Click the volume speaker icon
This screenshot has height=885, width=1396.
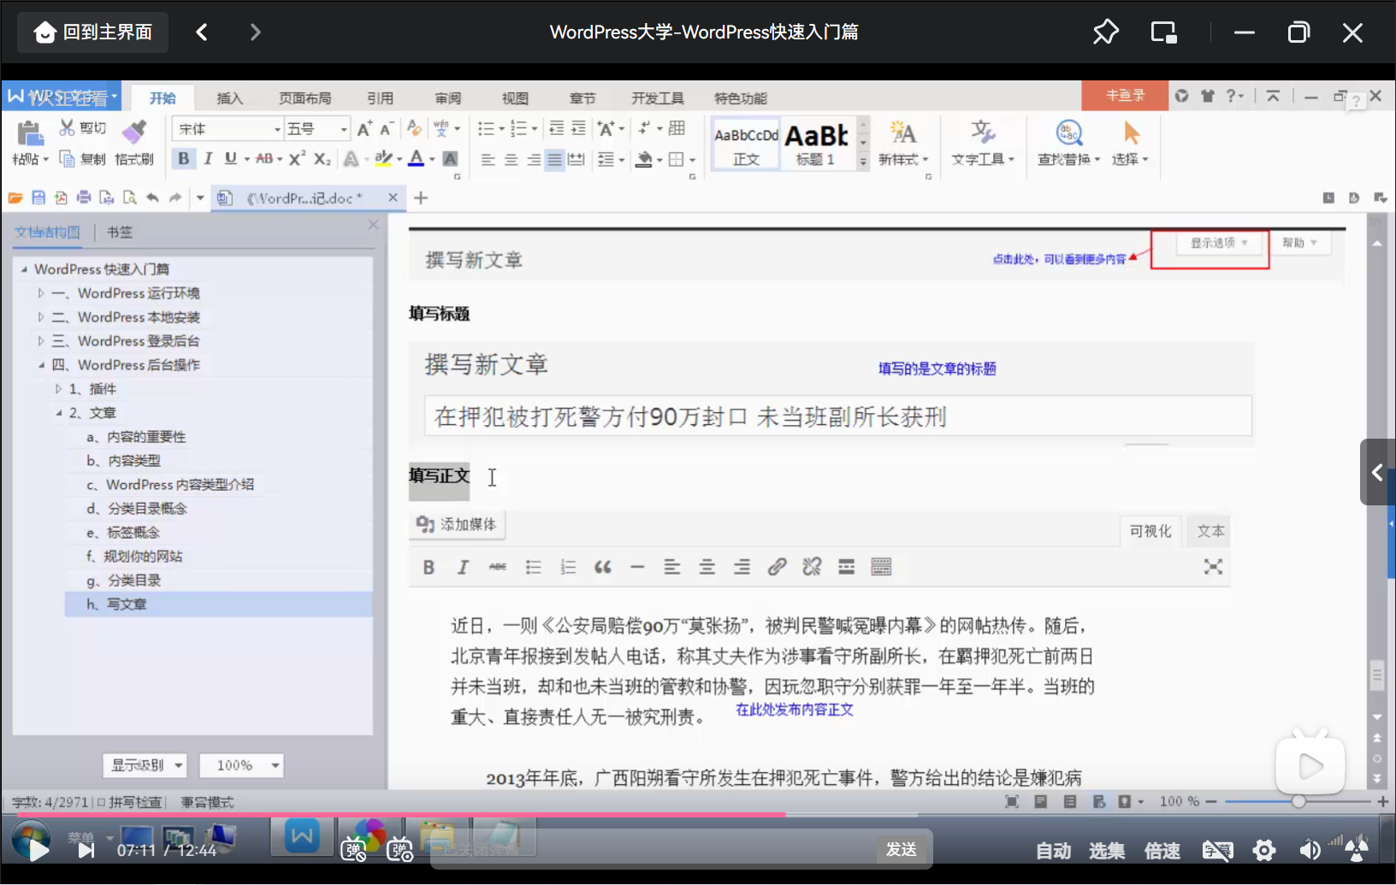click(1310, 850)
